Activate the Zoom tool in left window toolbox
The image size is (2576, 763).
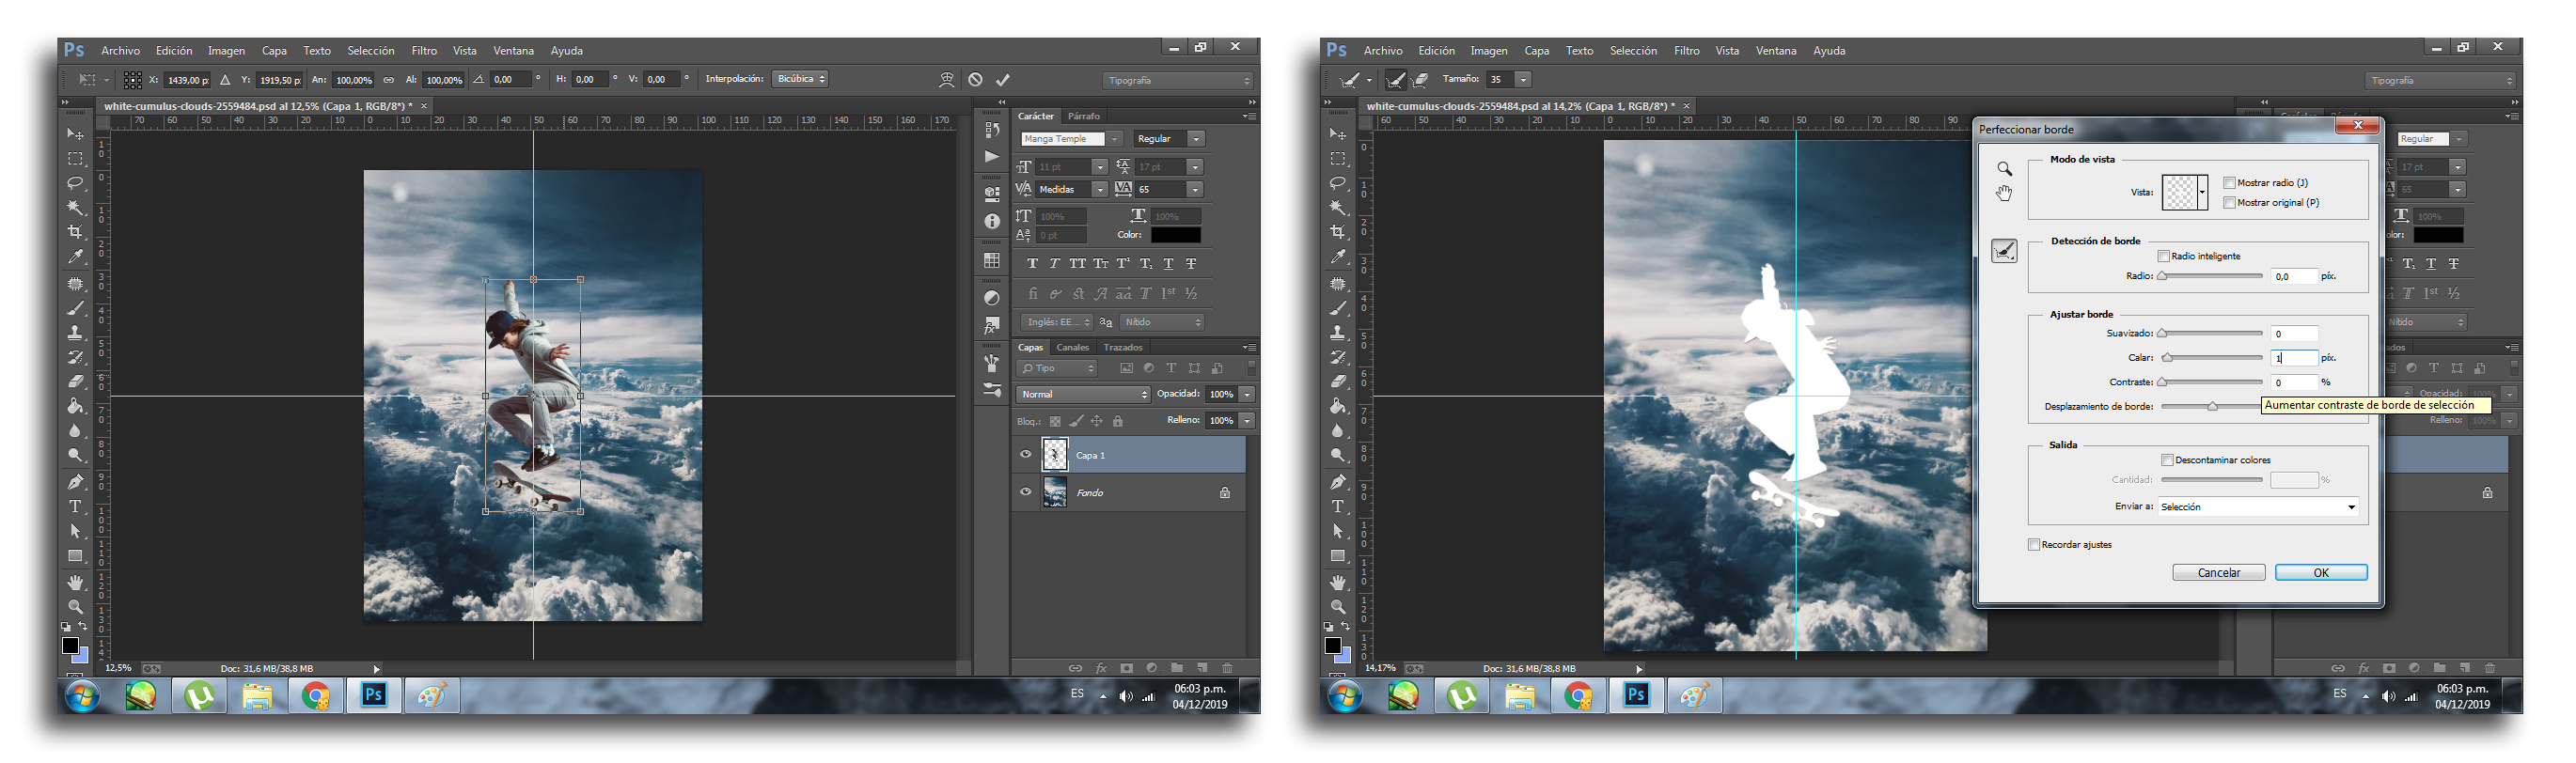tap(75, 607)
